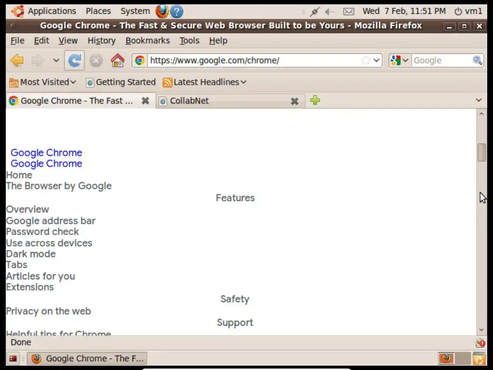The width and height of the screenshot is (493, 370).
Task: Click the scrollbar up arrow
Action: click(481, 114)
